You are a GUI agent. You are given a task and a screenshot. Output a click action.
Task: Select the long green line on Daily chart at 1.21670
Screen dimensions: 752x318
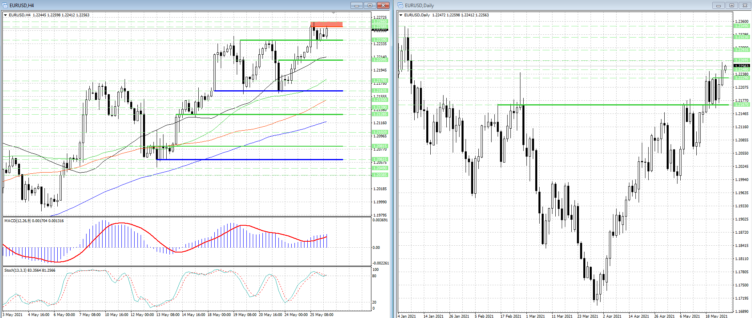(601, 105)
